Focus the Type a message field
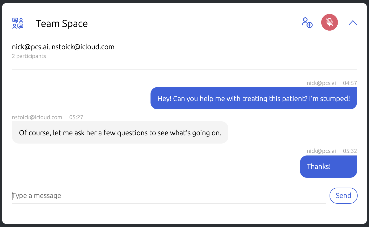The width and height of the screenshot is (369, 227). point(169,196)
